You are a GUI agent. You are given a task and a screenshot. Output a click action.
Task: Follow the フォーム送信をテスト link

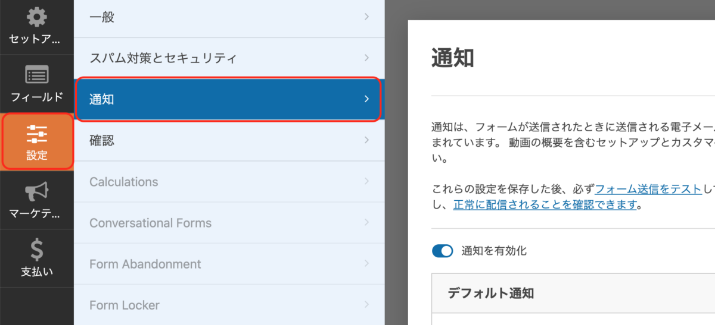click(x=648, y=190)
